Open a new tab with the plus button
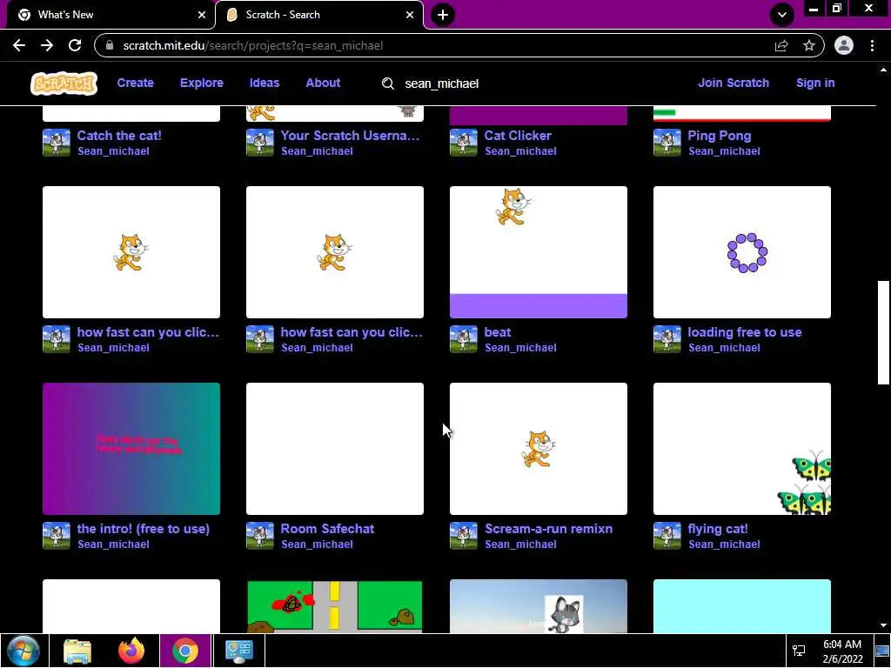Screen dimensions: 891x668 pyautogui.click(x=443, y=15)
